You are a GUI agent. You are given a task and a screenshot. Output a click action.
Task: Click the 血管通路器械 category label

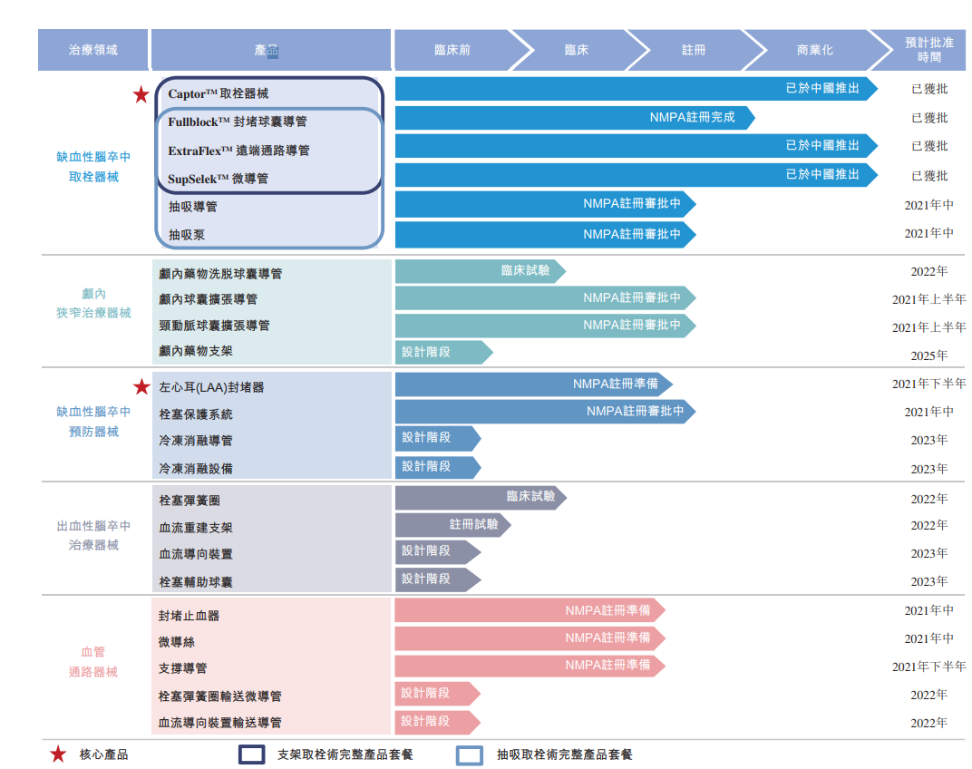click(x=93, y=662)
